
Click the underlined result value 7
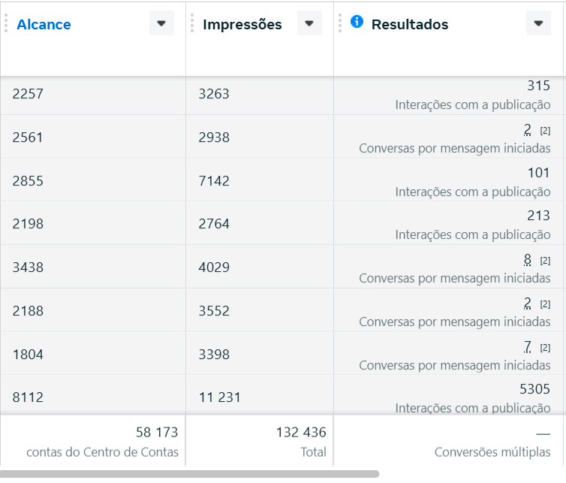[x=528, y=347]
